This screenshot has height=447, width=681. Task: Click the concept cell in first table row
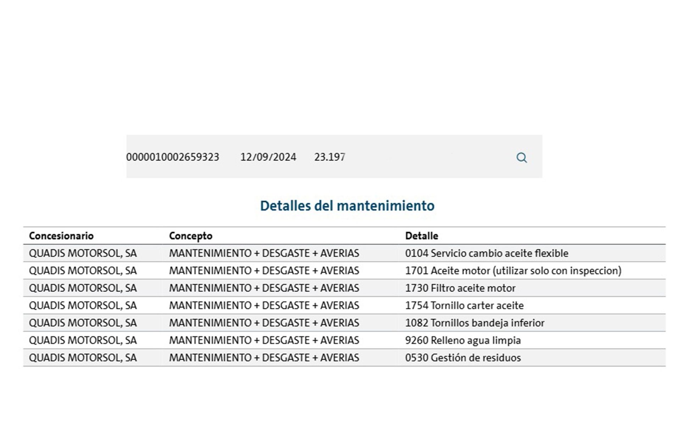pos(264,253)
